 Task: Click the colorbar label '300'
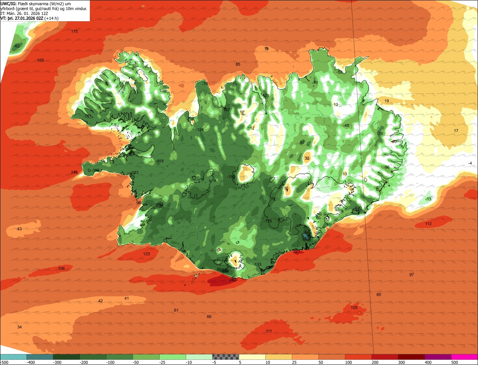point(401,362)
